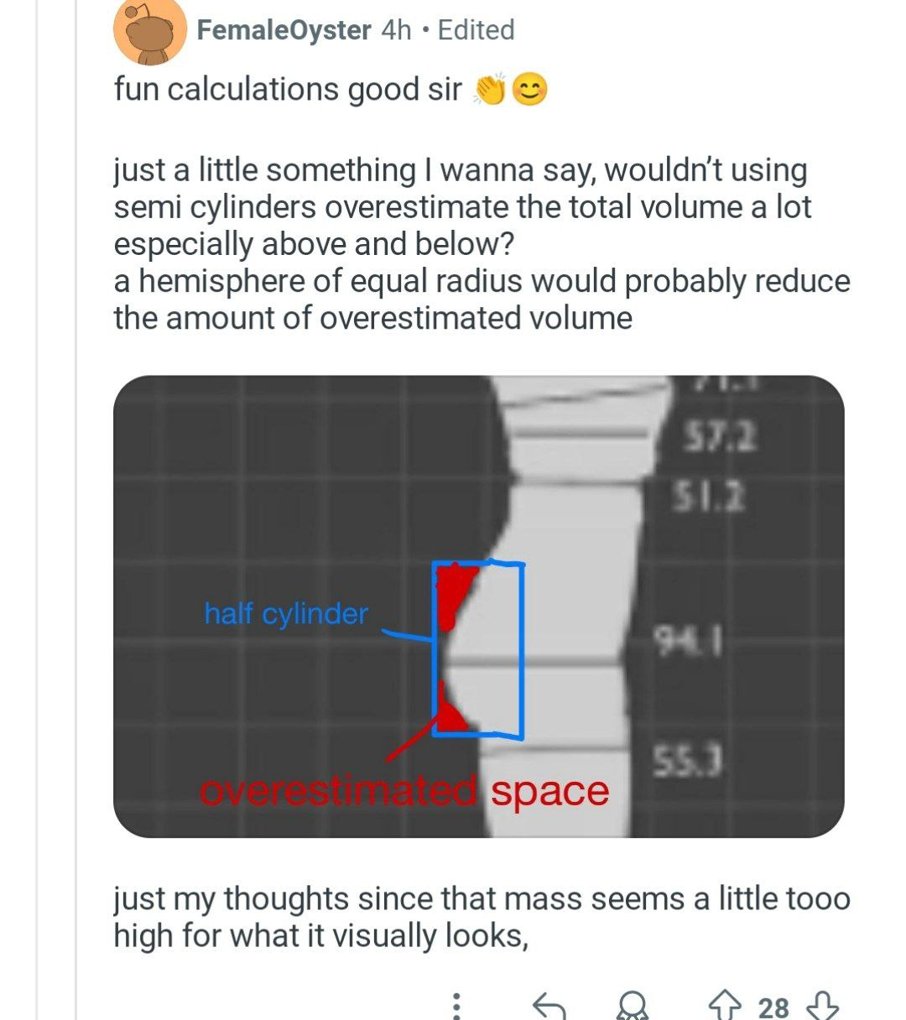906x1020 pixels.
Task: Open FemaleOyster's user profile link
Action: click(x=284, y=30)
